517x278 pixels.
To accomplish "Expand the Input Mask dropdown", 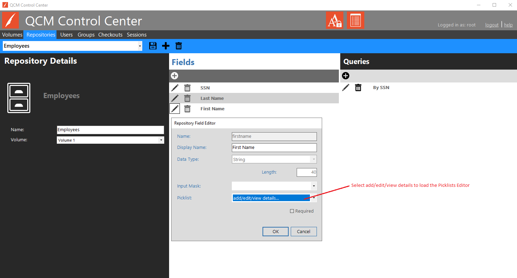I will click(x=313, y=186).
